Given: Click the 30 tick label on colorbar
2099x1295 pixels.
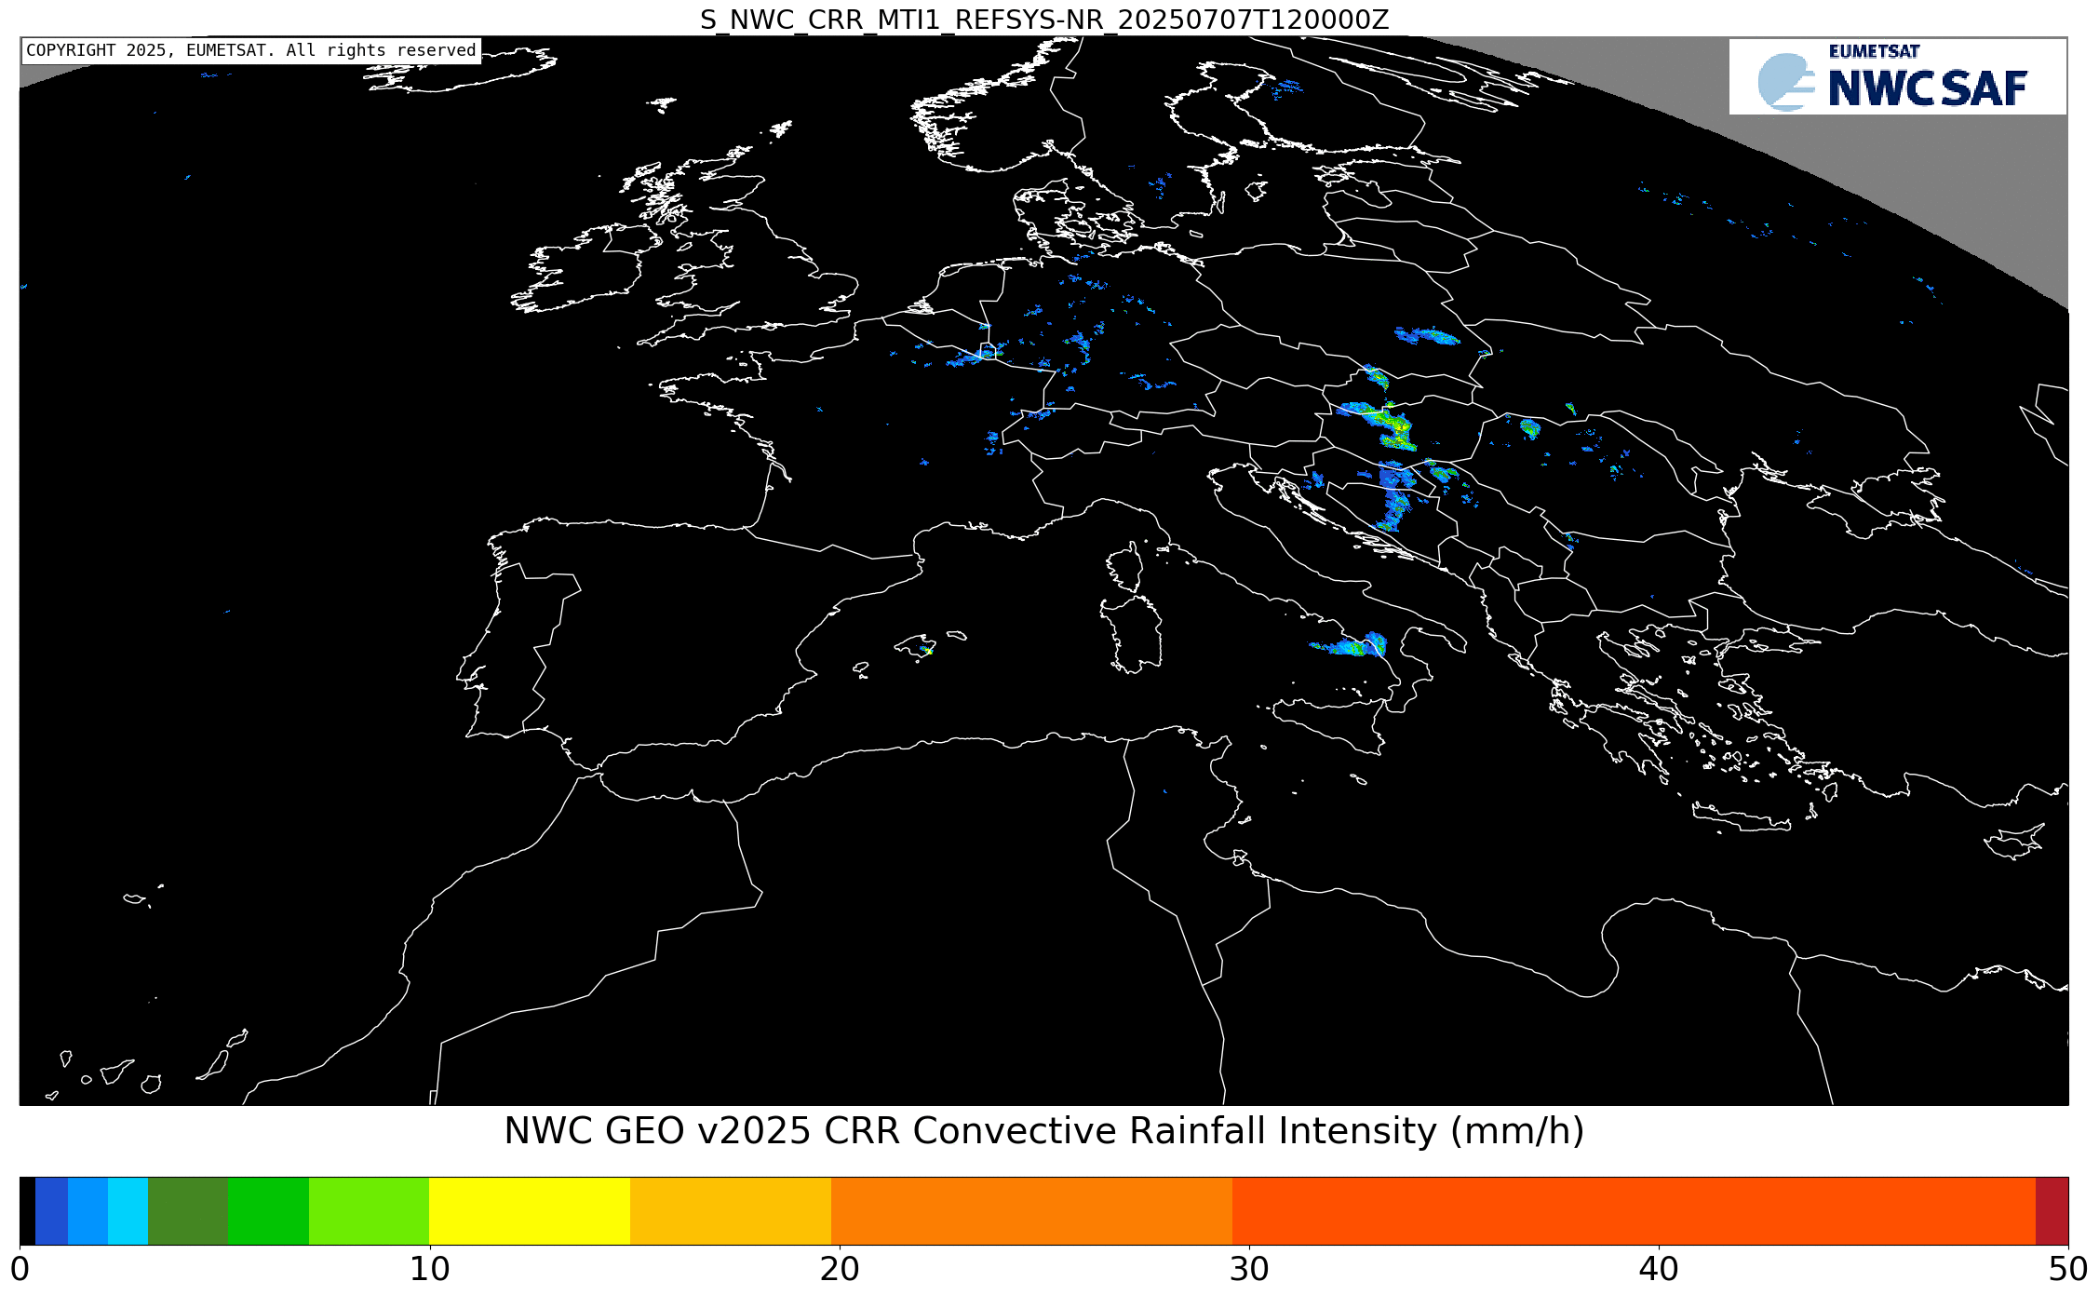Looking at the screenshot, I should tap(1249, 1270).
